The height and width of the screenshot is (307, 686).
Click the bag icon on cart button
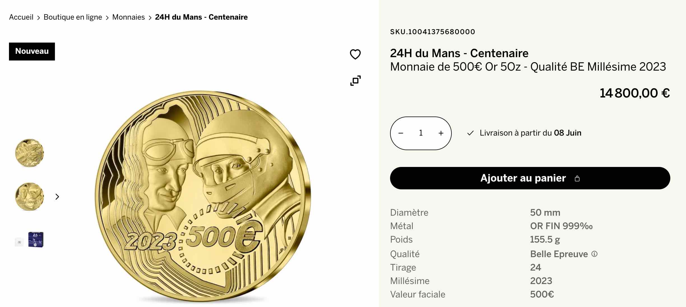click(577, 178)
